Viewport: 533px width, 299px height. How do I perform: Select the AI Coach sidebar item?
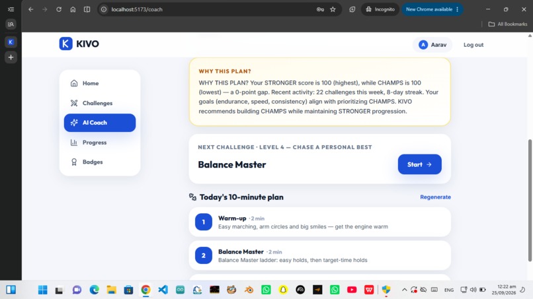tap(100, 123)
